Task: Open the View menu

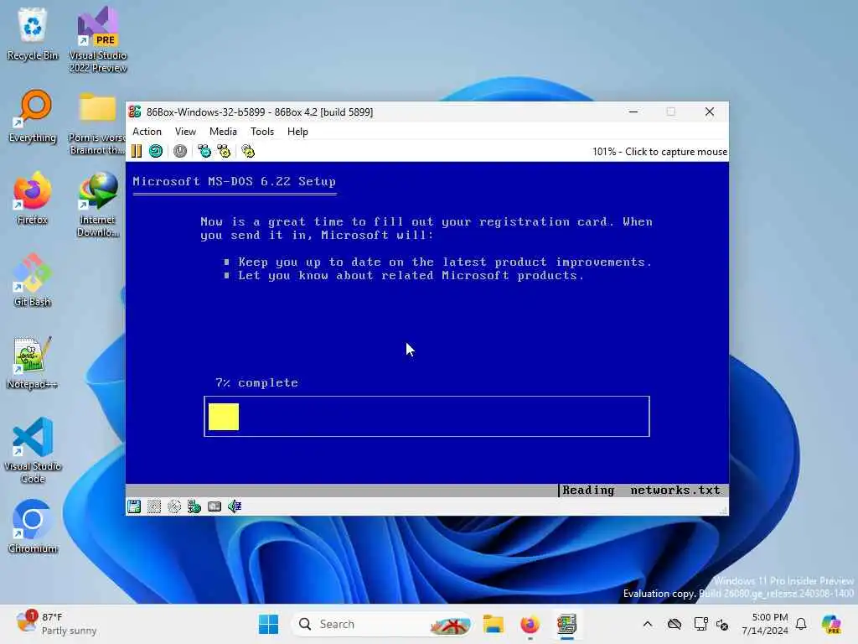Action: tap(185, 132)
